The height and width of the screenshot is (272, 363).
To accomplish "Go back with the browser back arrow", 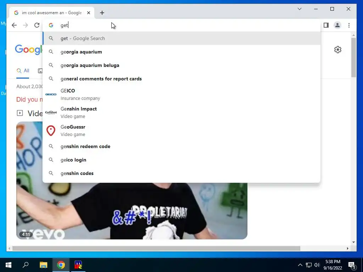I will coord(14,25).
